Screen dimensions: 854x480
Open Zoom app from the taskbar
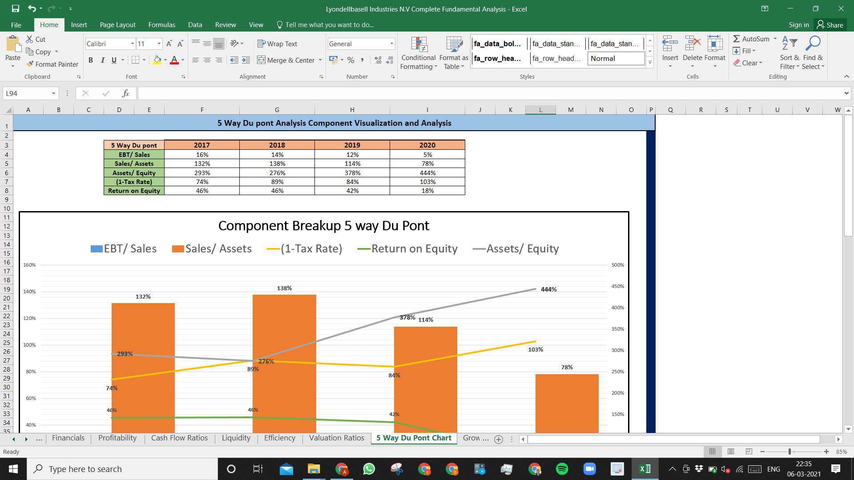(x=590, y=469)
